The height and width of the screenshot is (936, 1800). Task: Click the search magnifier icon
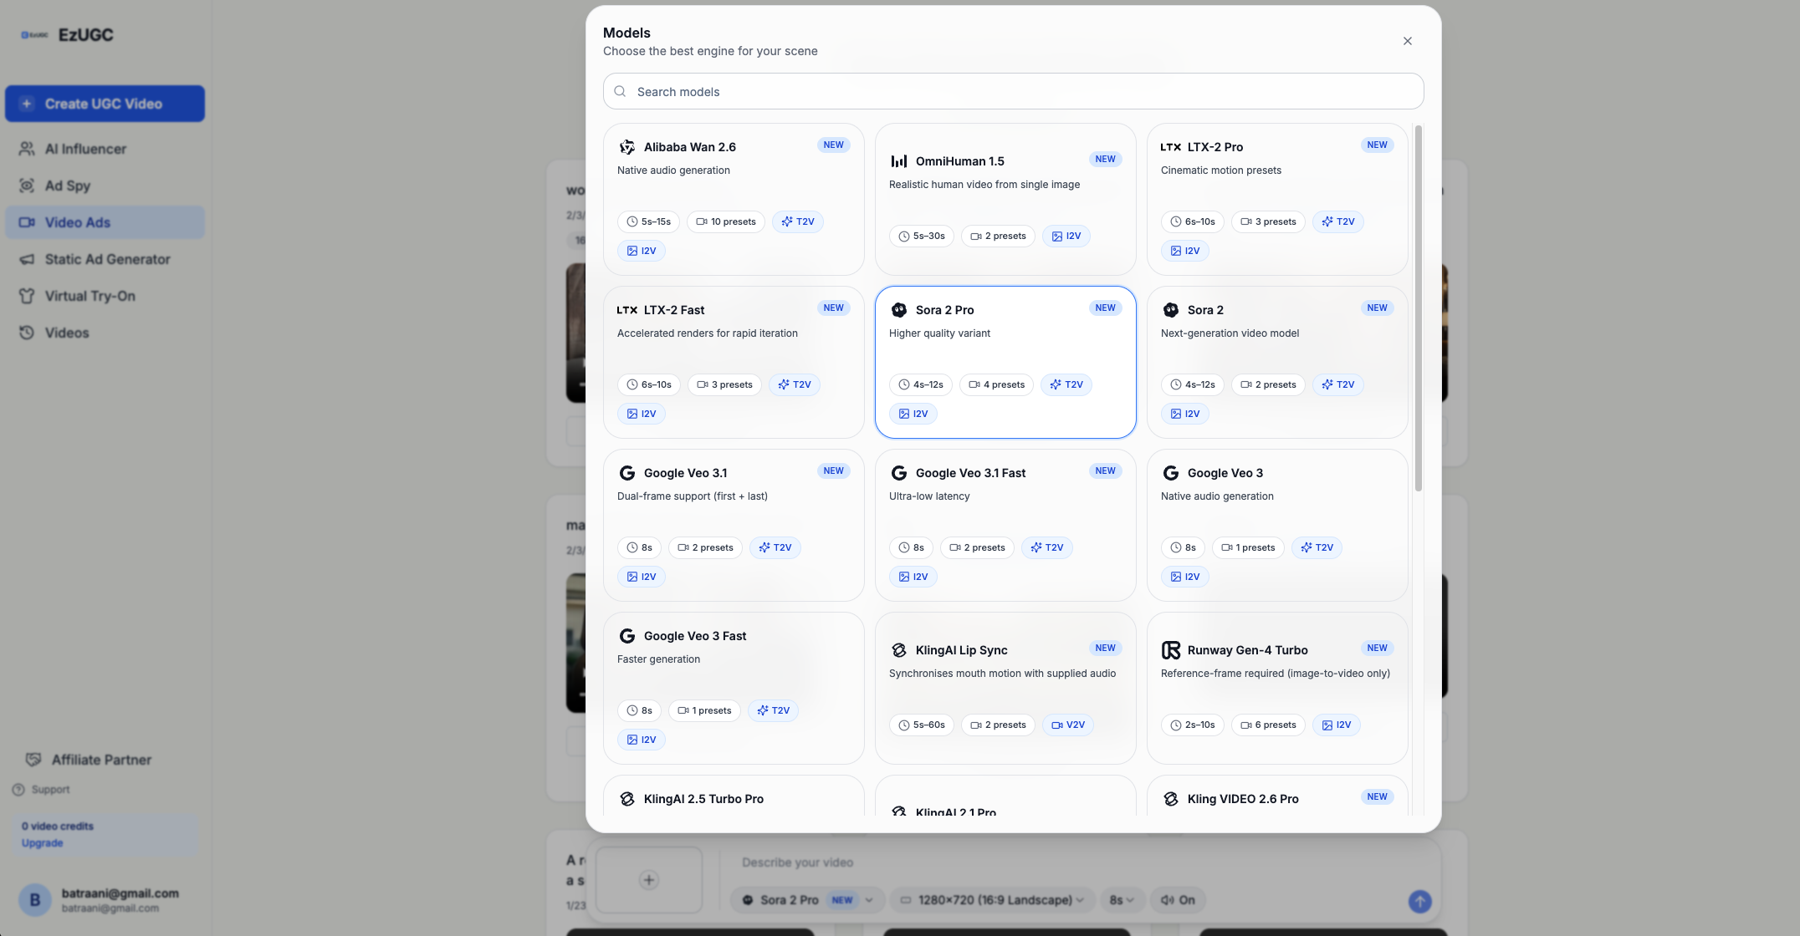pos(620,92)
